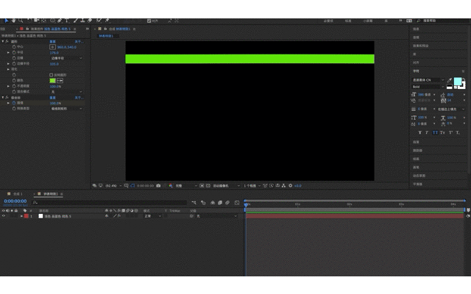
Task: Enable the Faux Bold style button
Action: (420, 132)
